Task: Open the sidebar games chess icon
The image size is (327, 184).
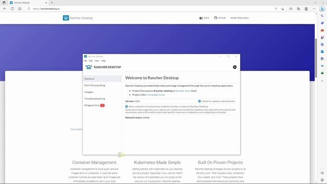Action: (x=322, y=37)
